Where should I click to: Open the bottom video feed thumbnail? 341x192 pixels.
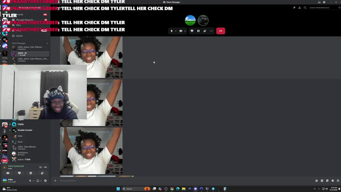coord(91,151)
